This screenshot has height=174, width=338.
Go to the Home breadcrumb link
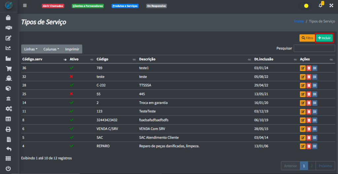click(299, 21)
